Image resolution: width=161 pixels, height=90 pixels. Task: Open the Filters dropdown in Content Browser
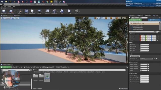(x=35, y=70)
